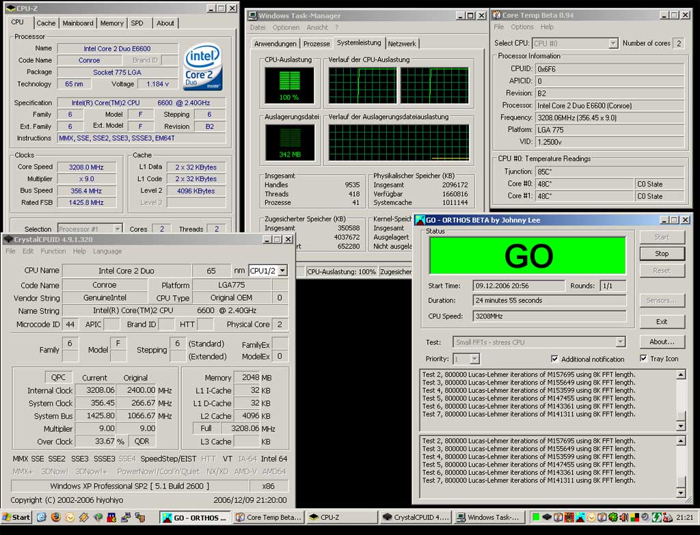
Task: Click the CrystalCPUID title bar icon
Action: [x=8, y=240]
